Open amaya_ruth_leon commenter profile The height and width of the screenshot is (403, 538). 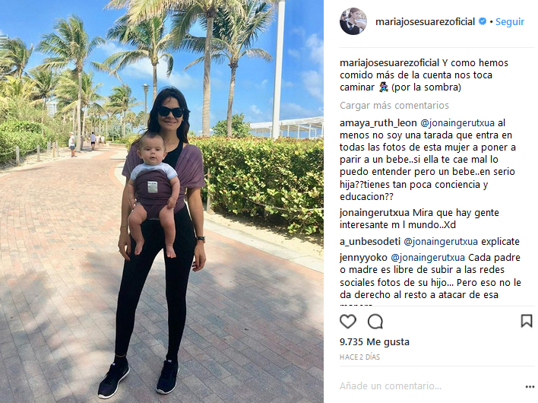click(378, 123)
